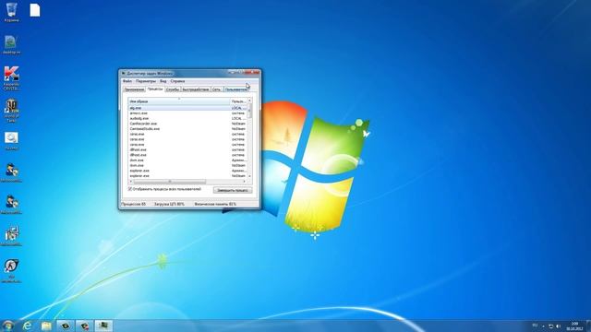Click the horizontal scrollbar right arrow

[x=244, y=182]
